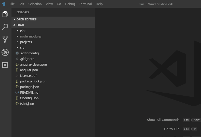
Task: Open the Source Control view icon
Action: (5, 39)
